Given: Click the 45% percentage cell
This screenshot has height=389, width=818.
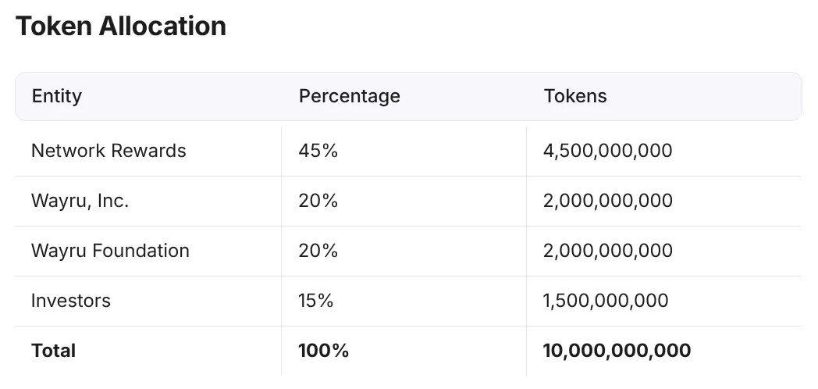Looking at the screenshot, I should [318, 151].
